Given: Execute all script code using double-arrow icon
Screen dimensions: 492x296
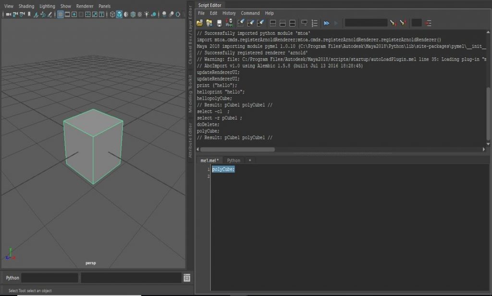Looking at the screenshot, I should [326, 23].
